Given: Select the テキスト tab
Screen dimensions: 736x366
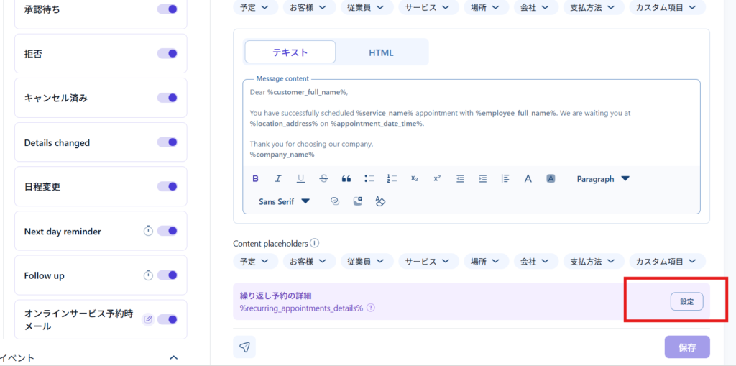Looking at the screenshot, I should [290, 52].
